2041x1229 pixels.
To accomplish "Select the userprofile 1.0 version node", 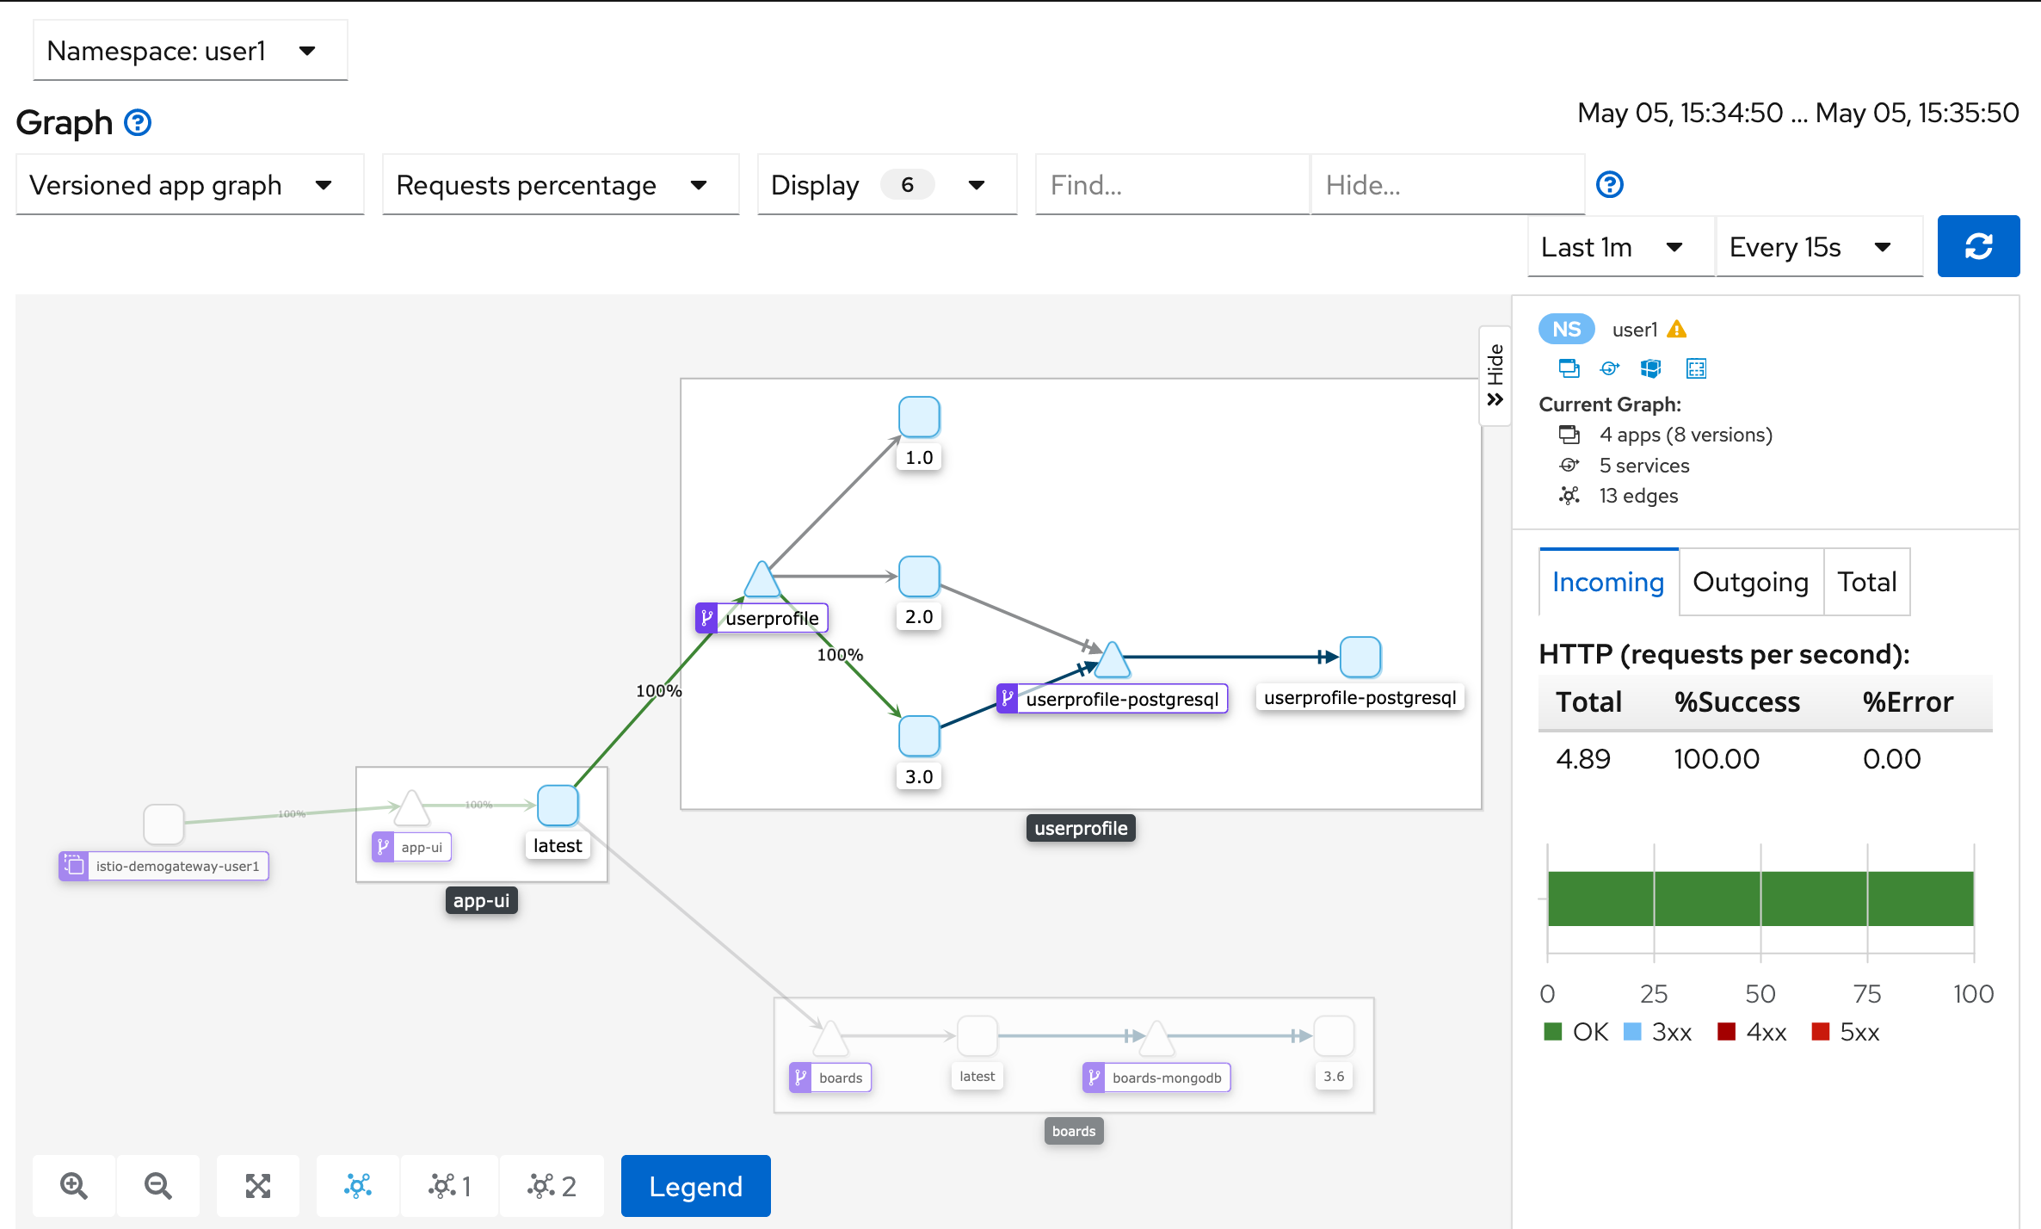I will (x=919, y=417).
